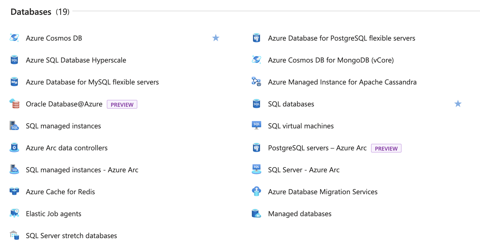480x248 pixels.
Task: Open SQL managed instances
Action: tap(63, 126)
